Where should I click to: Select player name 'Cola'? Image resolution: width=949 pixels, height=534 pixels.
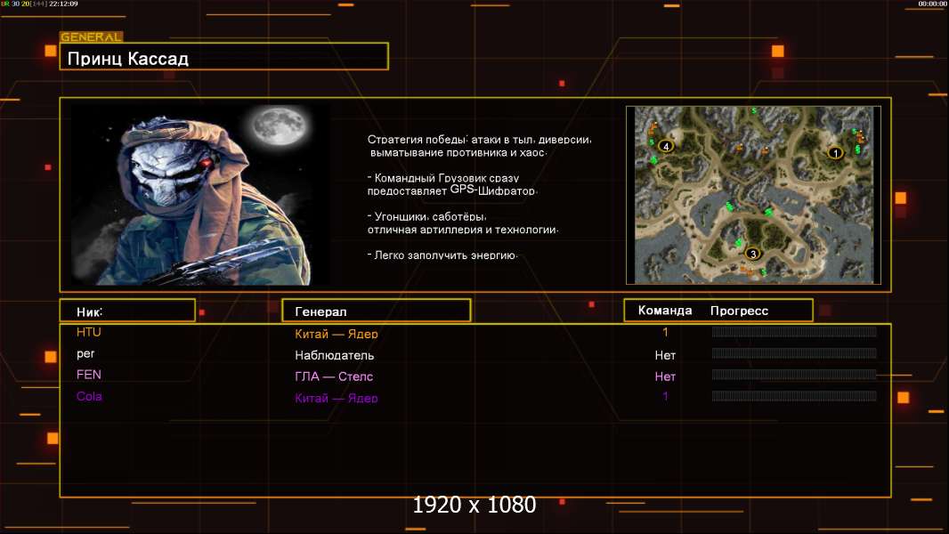[89, 396]
